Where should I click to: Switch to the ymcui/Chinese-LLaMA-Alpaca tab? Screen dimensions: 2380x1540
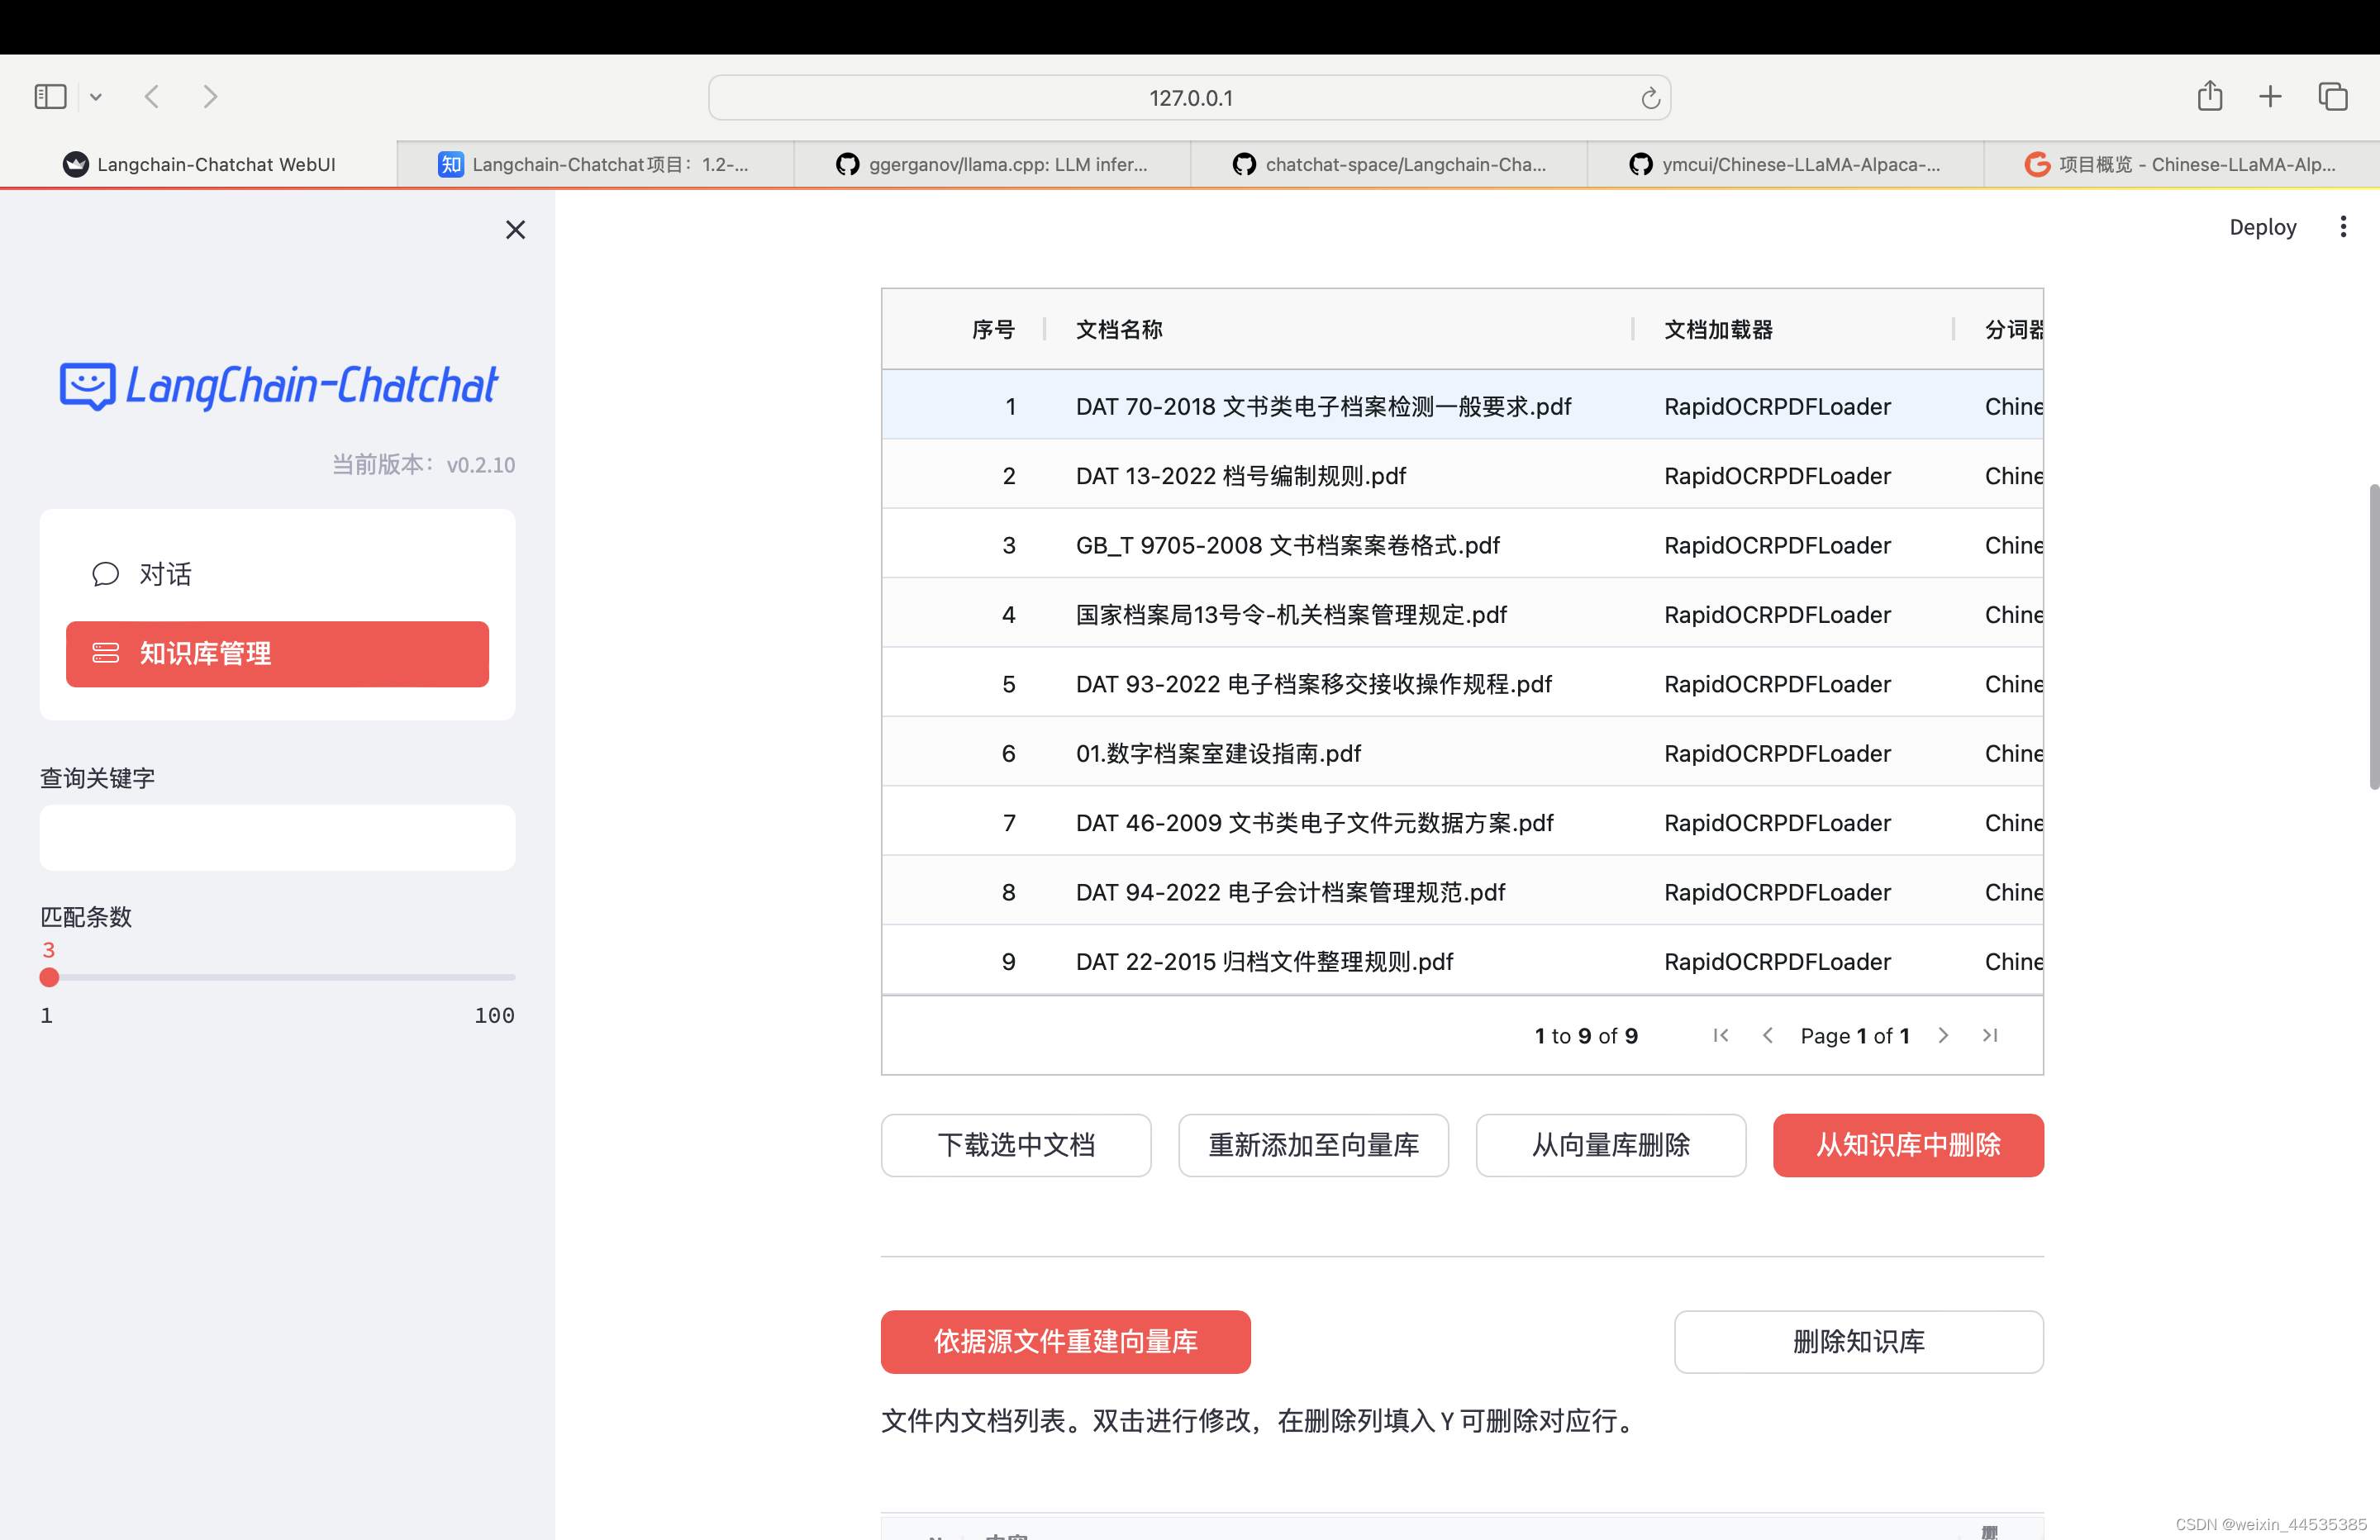point(1785,164)
